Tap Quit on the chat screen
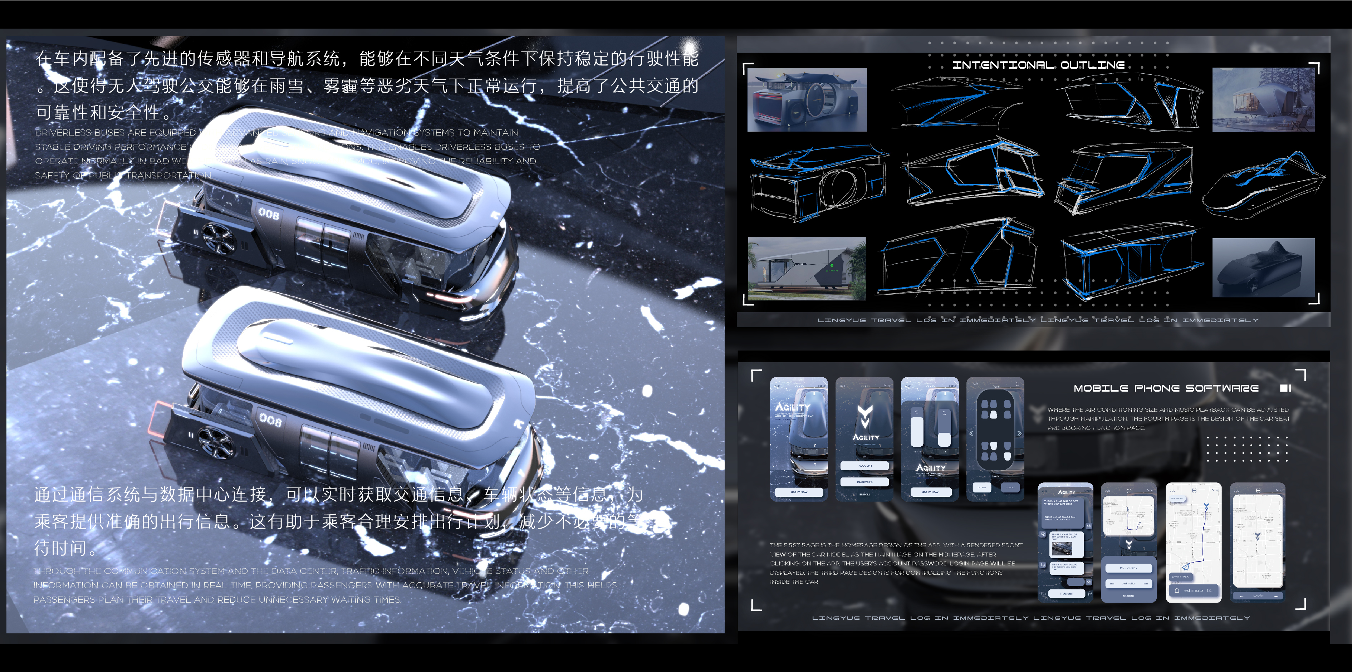The height and width of the screenshot is (672, 1352). (1045, 491)
